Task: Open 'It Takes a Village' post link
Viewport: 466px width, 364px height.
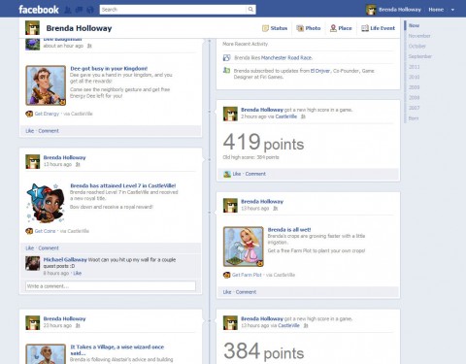Action: (x=117, y=349)
